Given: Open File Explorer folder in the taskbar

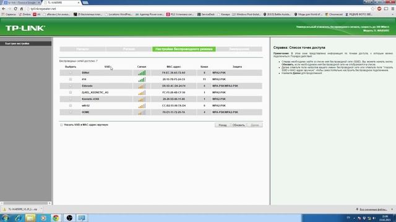Looking at the screenshot, I should click(30, 218).
